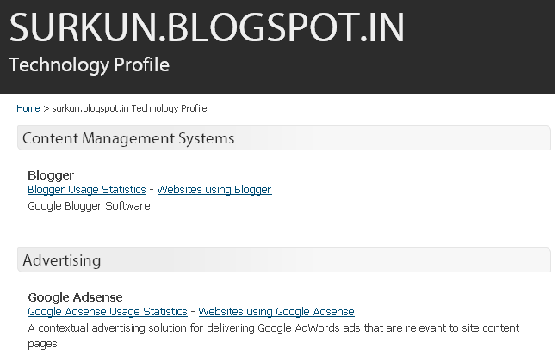Open Blogger Usage Statistics link
The height and width of the screenshot is (354, 558).
click(87, 190)
